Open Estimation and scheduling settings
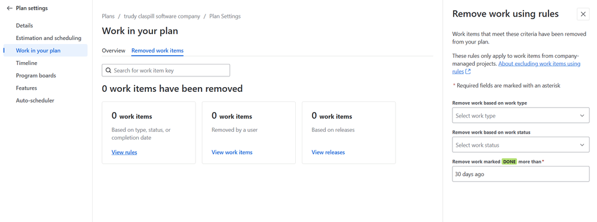The image size is (597, 222). pos(49,38)
